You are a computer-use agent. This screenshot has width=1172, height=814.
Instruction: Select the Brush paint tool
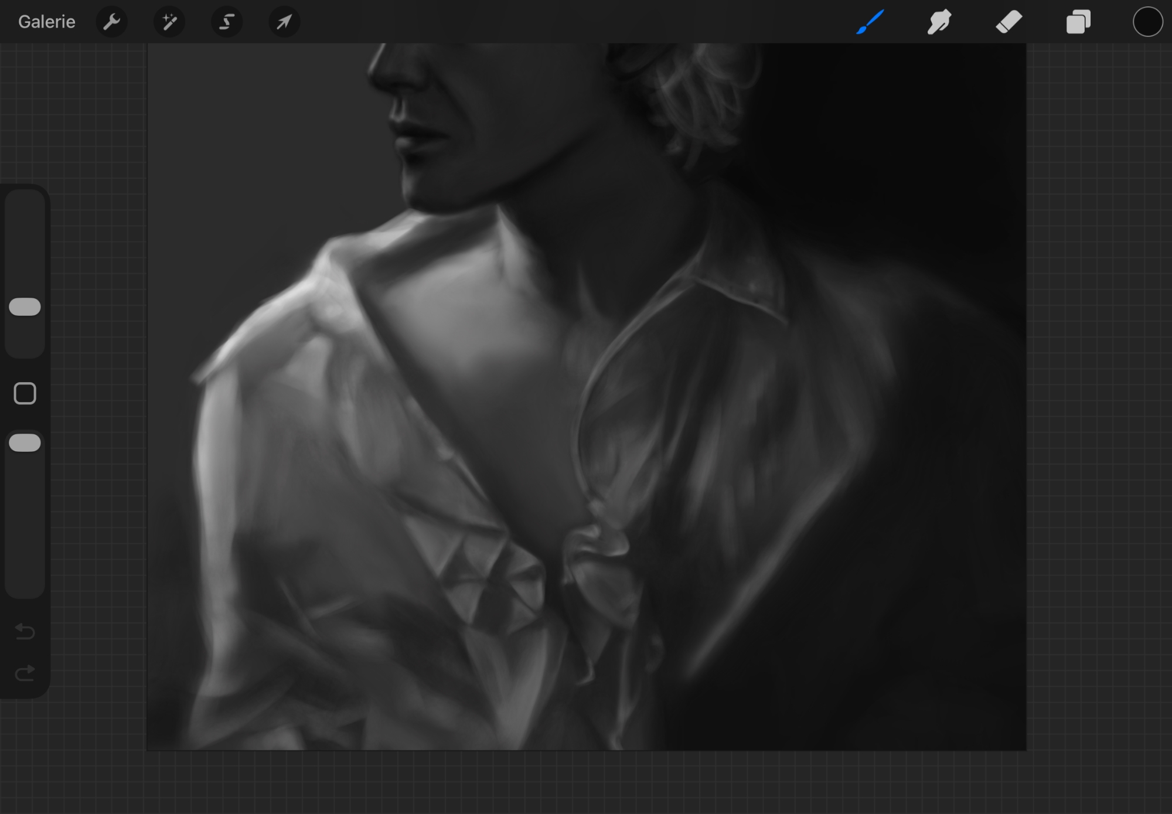click(870, 22)
